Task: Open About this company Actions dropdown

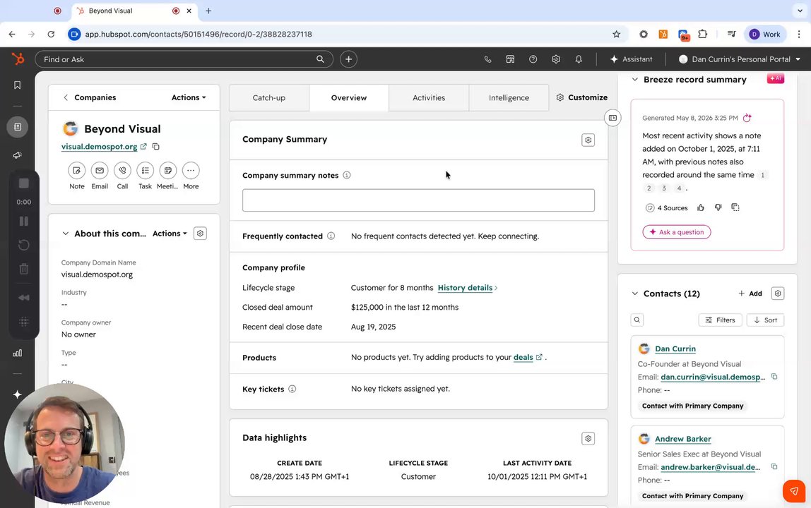Action: 170,234
